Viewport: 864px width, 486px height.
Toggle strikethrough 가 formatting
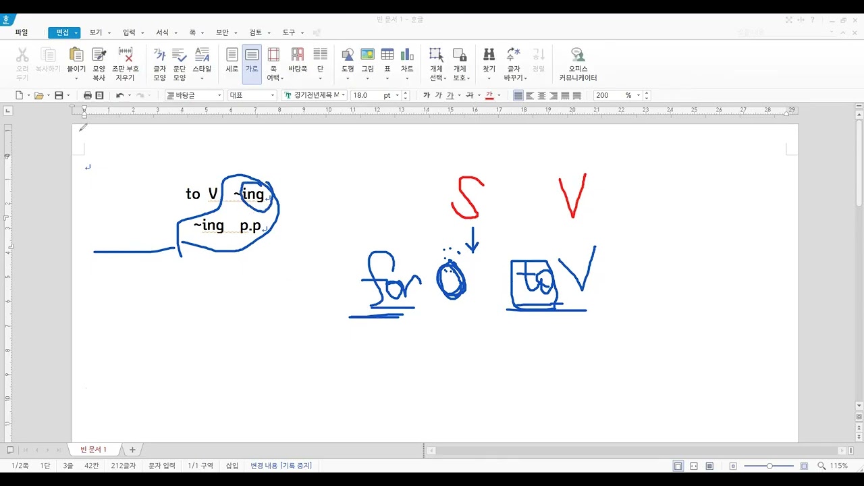click(x=470, y=95)
